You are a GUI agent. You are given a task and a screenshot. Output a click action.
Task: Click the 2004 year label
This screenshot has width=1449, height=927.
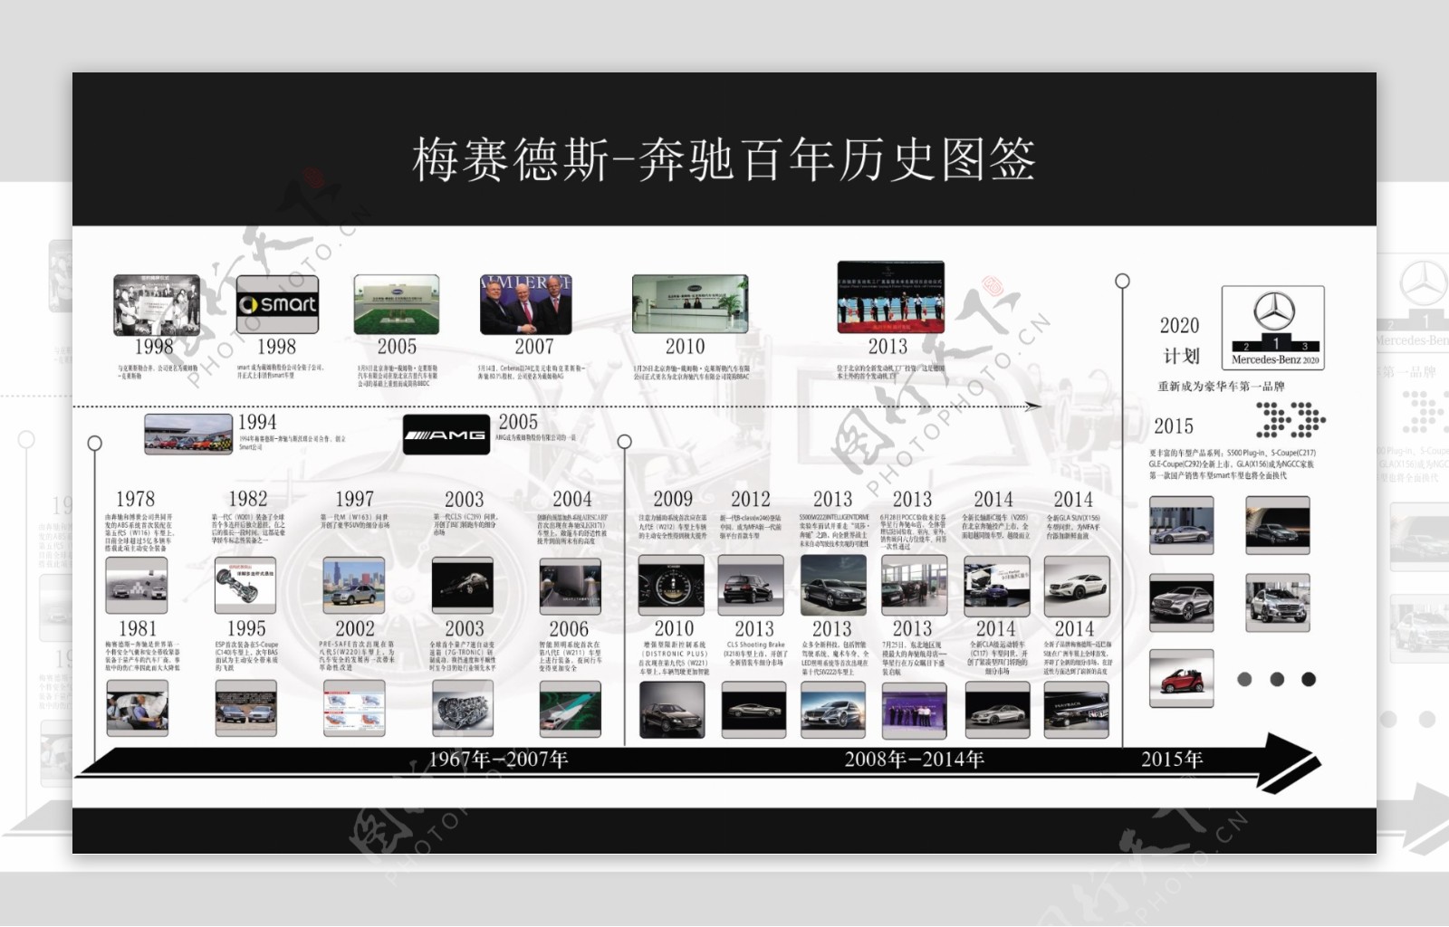(572, 500)
